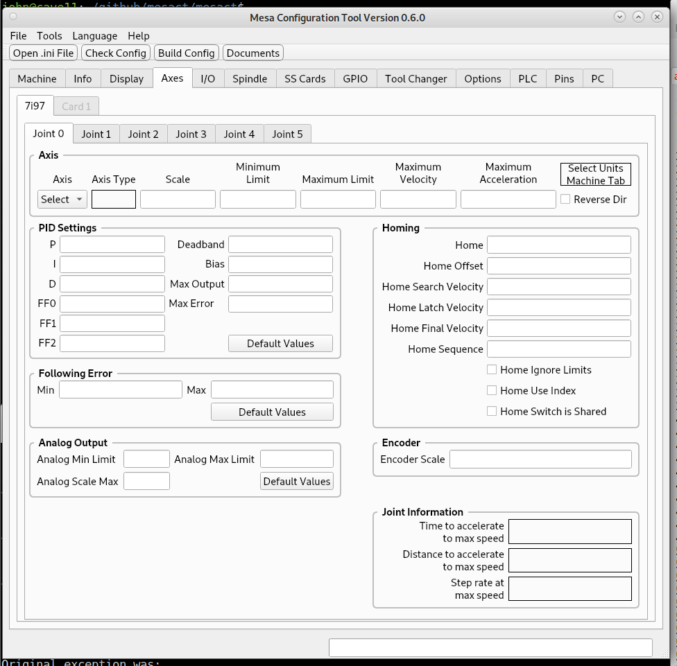
Task: Click the Max Error input field
Action: [x=281, y=304]
